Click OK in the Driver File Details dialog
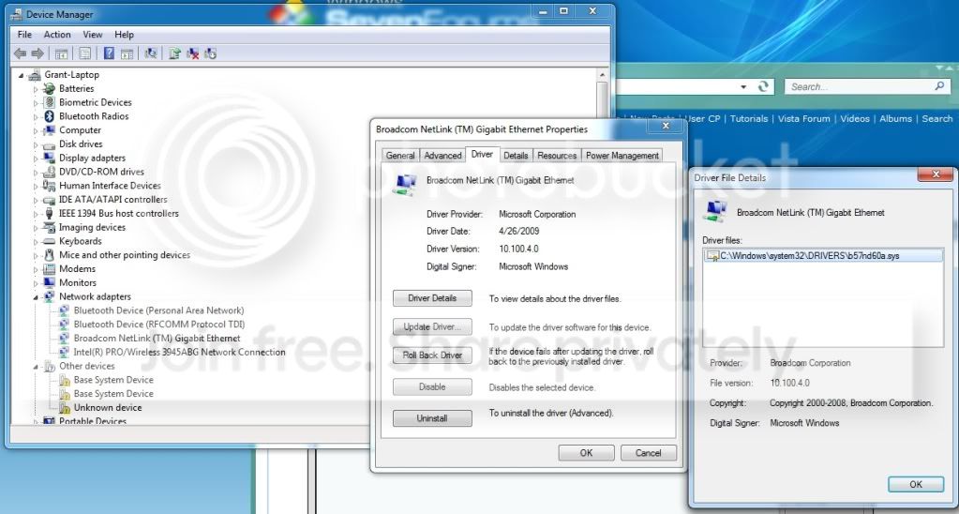Image resolution: width=959 pixels, height=514 pixels. coord(916,484)
